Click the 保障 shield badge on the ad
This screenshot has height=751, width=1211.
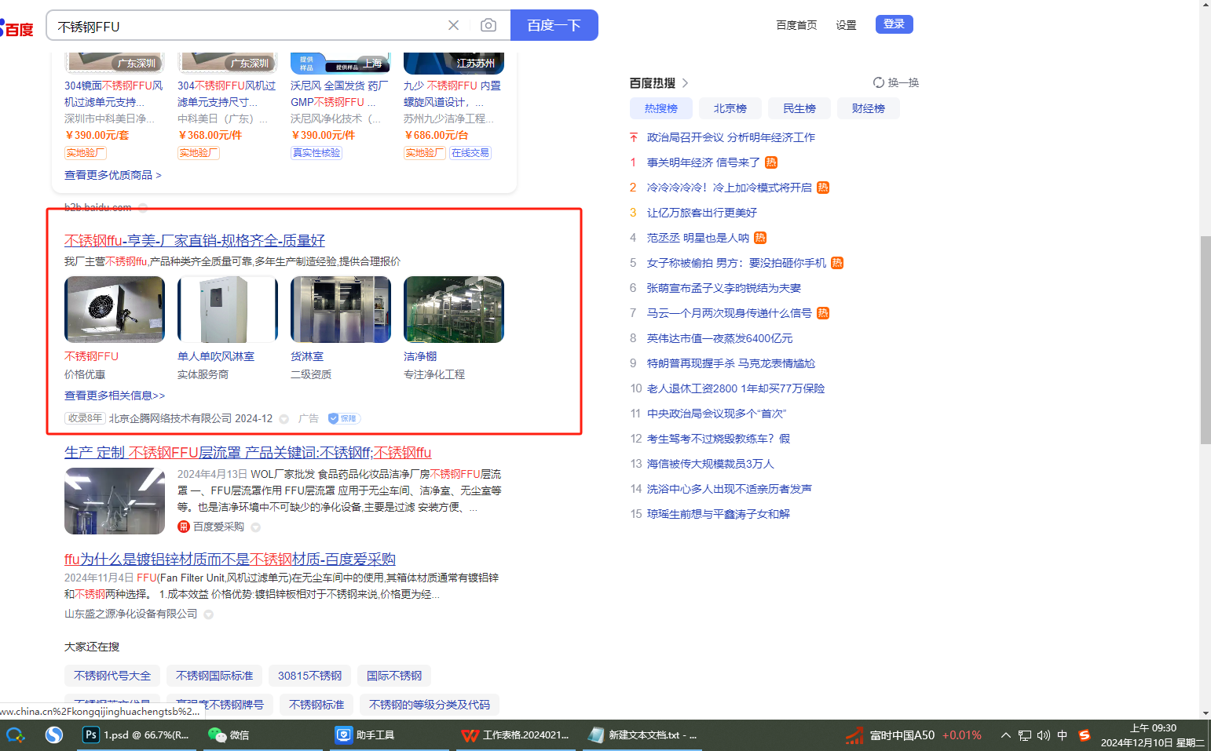[x=344, y=418]
